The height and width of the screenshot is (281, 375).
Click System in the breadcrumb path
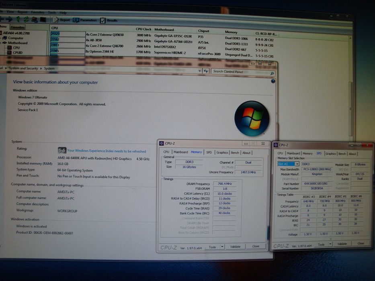coord(49,69)
